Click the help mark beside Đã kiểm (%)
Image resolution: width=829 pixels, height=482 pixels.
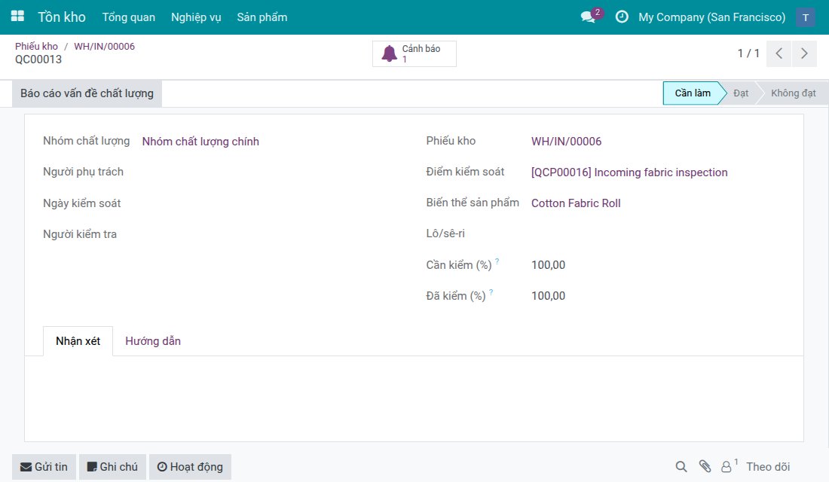click(x=491, y=291)
